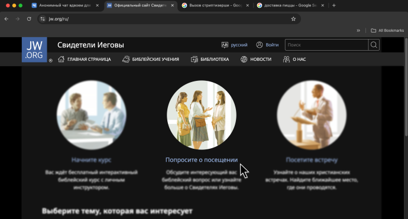
Task: Open Новости menu item
Action: click(261, 60)
